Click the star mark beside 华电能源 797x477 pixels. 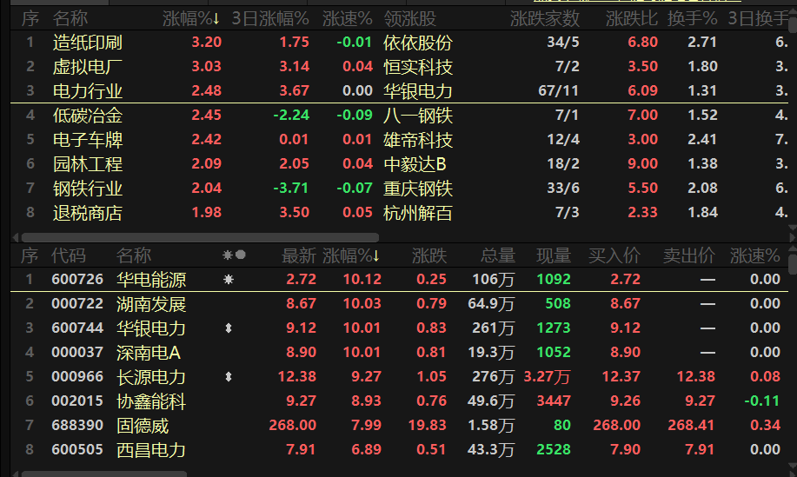[229, 280]
